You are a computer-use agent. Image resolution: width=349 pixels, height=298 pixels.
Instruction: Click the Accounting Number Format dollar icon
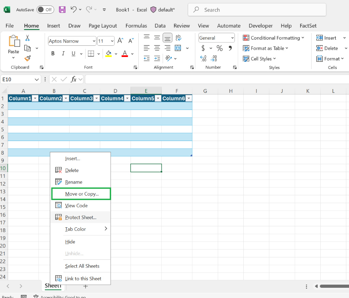coord(203,48)
